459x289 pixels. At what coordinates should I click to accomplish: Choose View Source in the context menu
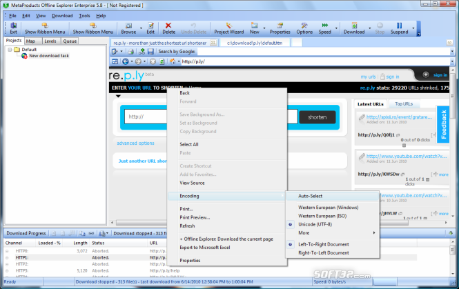pos(192,183)
